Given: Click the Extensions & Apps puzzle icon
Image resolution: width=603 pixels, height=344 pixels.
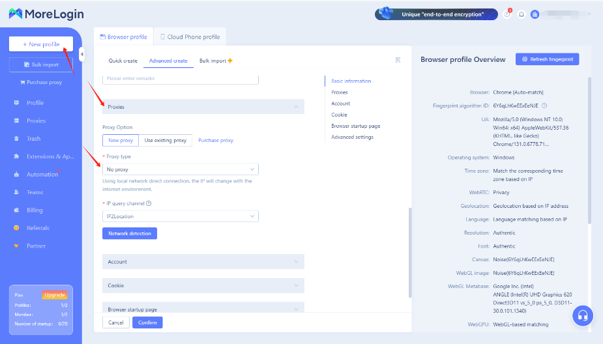Looking at the screenshot, I should 16,156.
